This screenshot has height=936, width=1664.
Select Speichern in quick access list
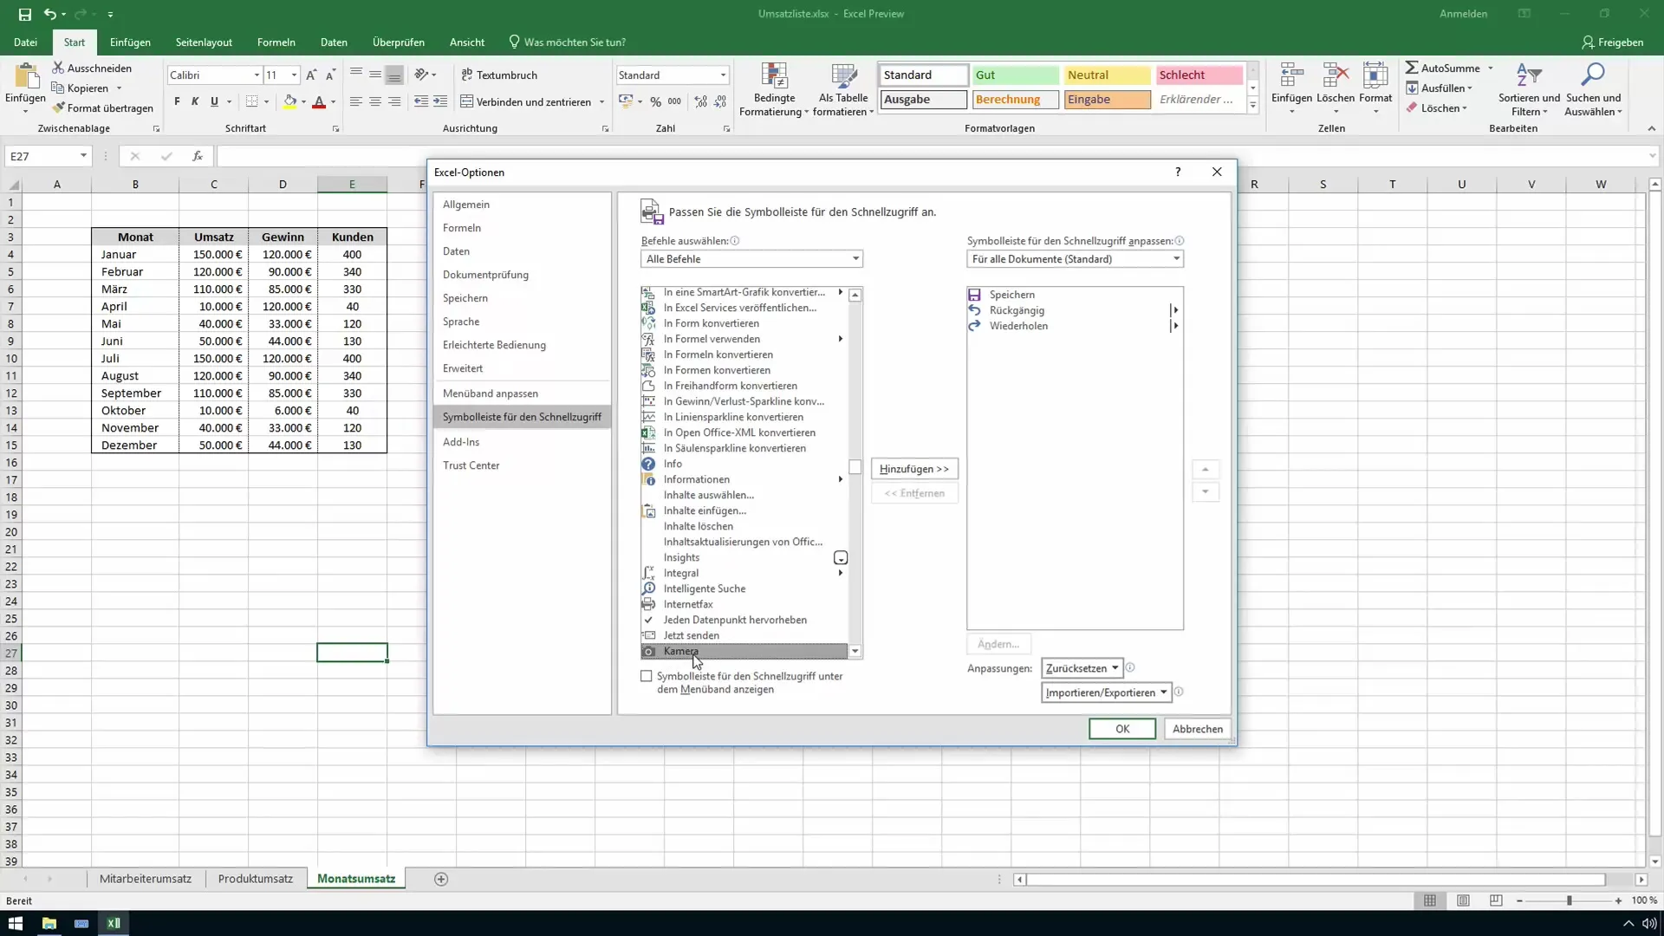point(1075,295)
